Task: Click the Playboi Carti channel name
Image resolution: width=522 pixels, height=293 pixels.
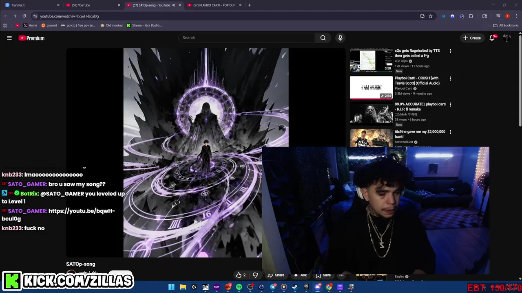Action: pos(403,88)
